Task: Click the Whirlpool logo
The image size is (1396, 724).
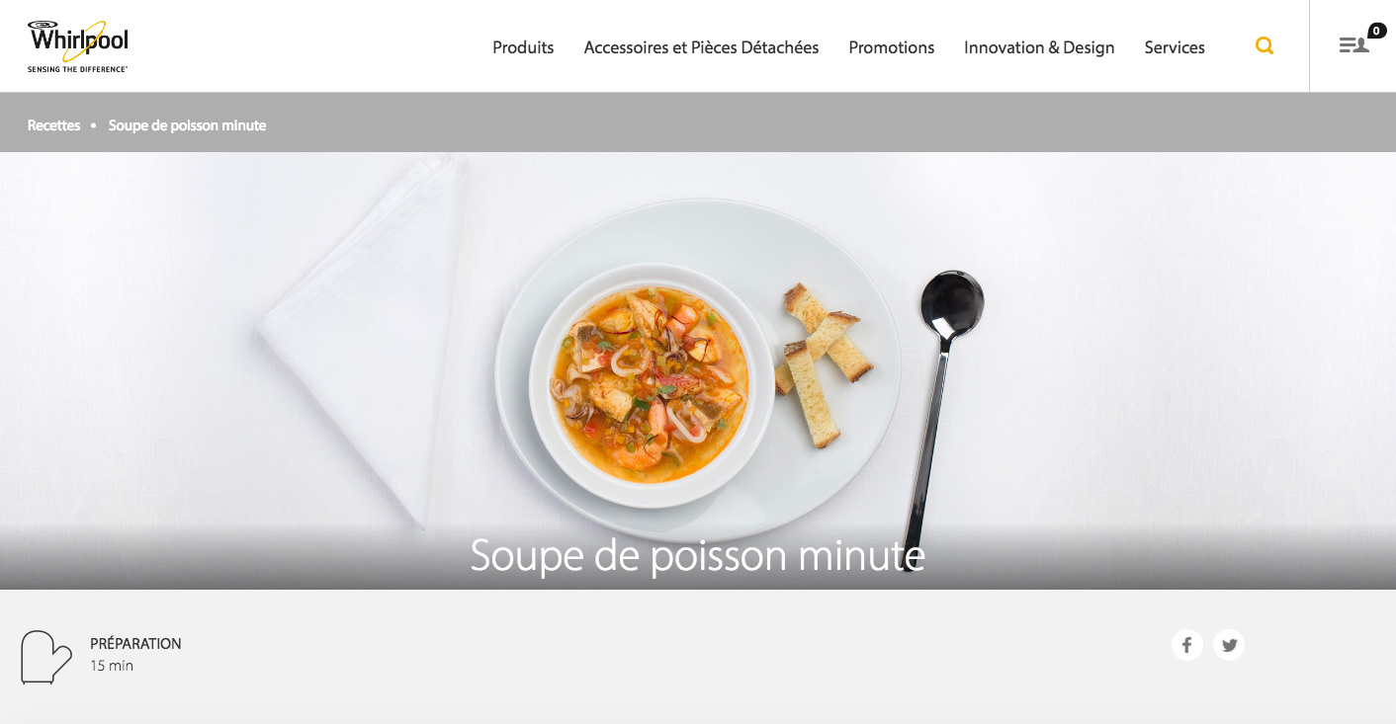Action: [x=78, y=46]
